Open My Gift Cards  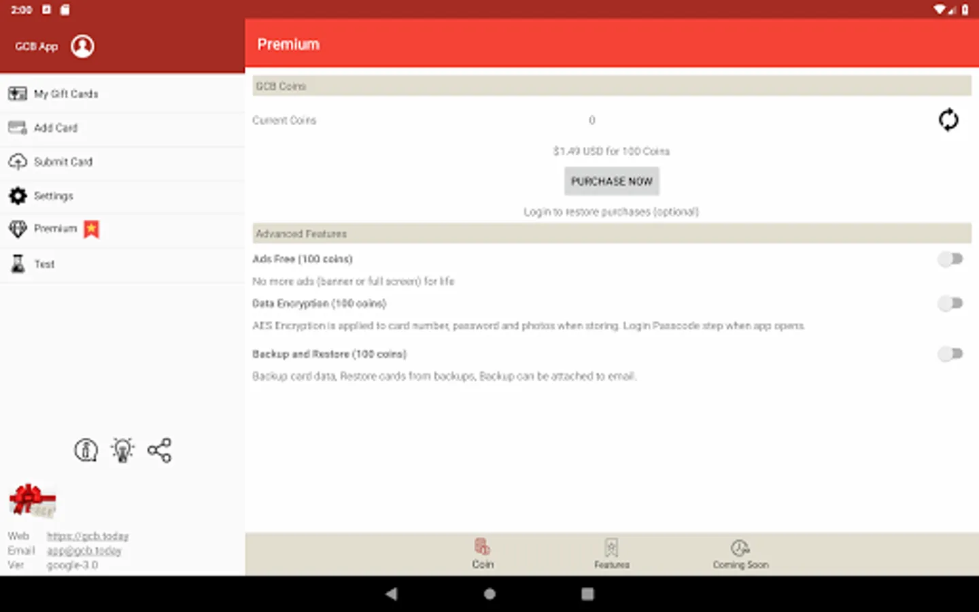point(122,94)
